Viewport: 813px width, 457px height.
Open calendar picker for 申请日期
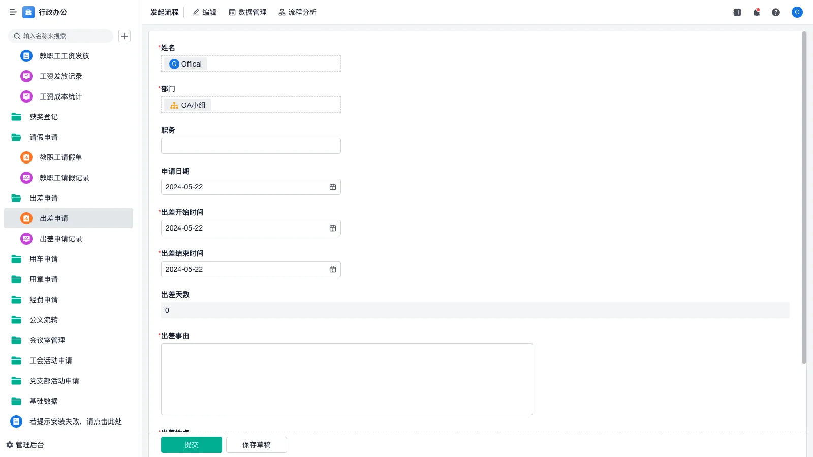[x=333, y=187]
